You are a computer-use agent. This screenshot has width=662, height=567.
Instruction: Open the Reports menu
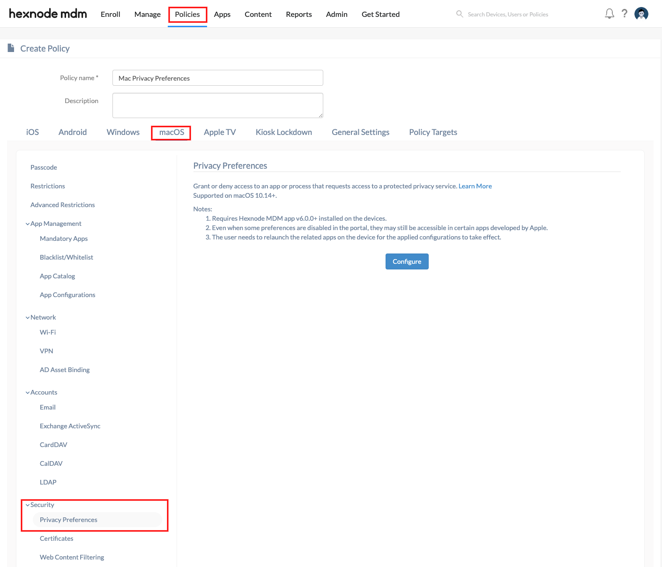click(299, 14)
